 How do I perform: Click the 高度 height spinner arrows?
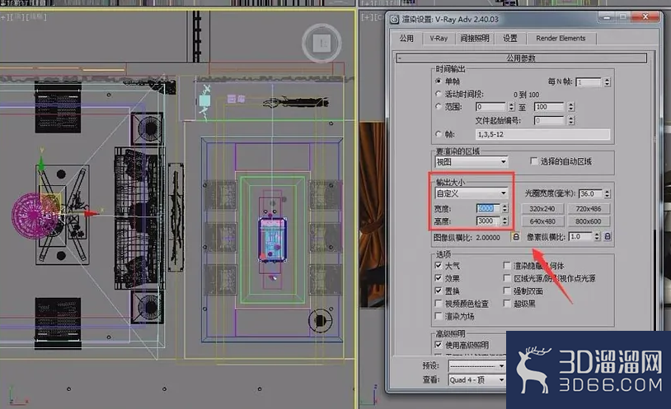[x=505, y=221]
